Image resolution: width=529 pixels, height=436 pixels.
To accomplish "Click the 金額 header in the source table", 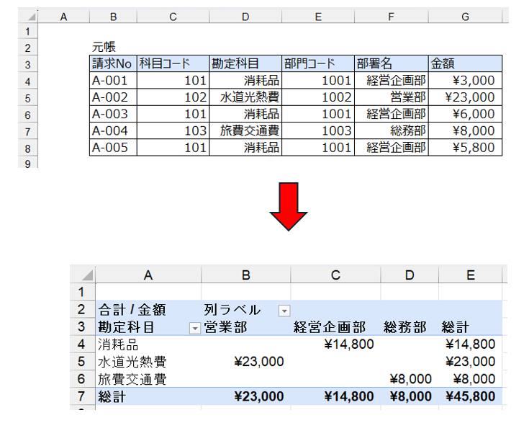I will tap(464, 63).
